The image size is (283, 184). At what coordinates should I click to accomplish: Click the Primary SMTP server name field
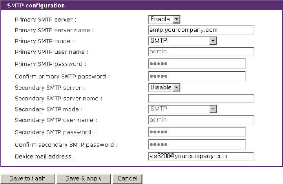(x=201, y=30)
